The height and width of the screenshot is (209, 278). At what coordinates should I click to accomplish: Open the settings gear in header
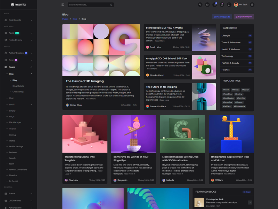pyautogui.click(x=252, y=5)
